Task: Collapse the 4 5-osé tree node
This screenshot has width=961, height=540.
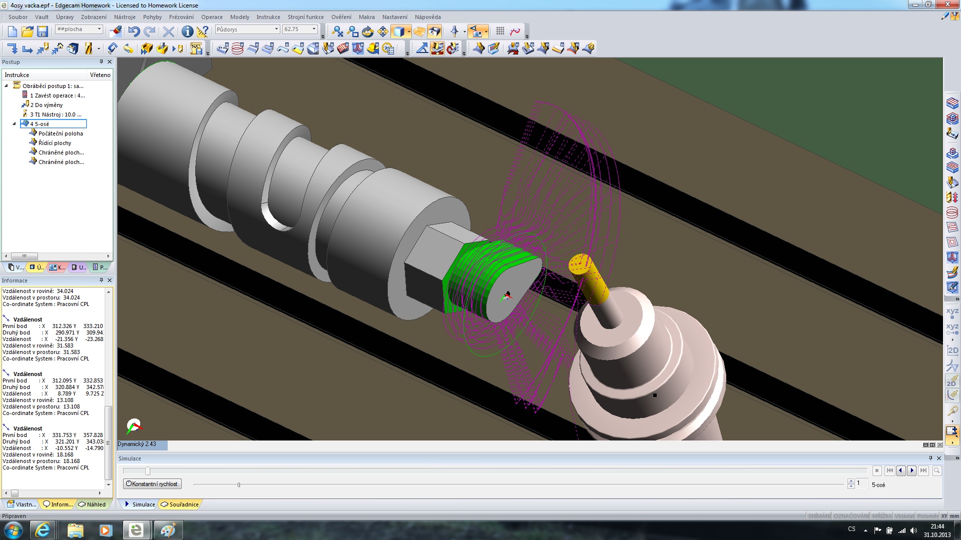Action: point(14,124)
